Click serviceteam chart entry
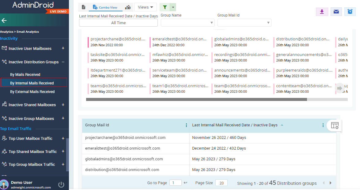The height and width of the screenshot is (190, 360). click(179, 73)
